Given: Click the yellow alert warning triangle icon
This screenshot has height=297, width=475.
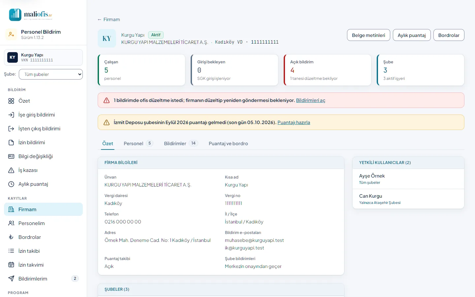Looking at the screenshot, I should [x=107, y=122].
